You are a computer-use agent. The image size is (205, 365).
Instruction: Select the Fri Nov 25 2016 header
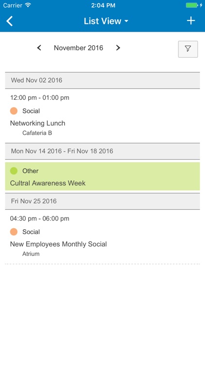[102, 201]
